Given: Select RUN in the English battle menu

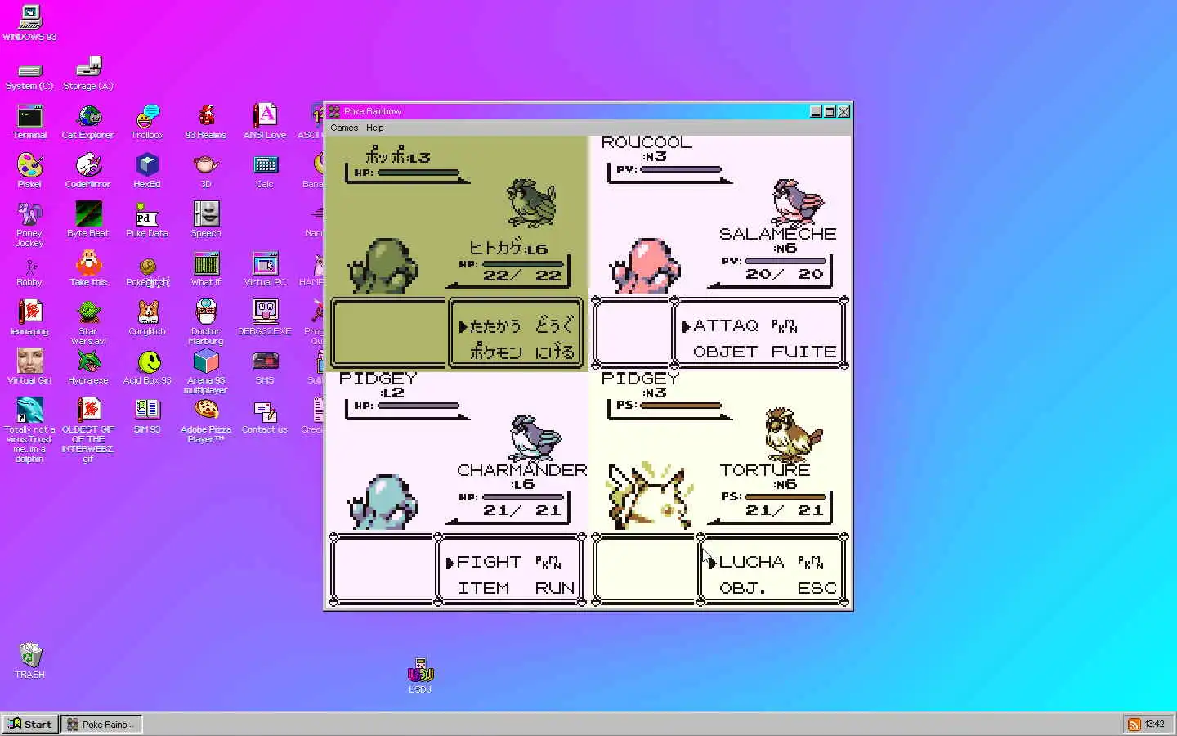Looking at the screenshot, I should 555,588.
